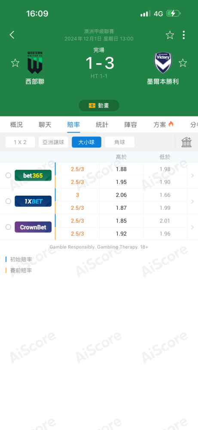198x430 pixels.
Task: Select the CrownBet radio button
Action: (8, 227)
